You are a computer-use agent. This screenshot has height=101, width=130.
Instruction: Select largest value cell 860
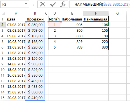(72, 30)
